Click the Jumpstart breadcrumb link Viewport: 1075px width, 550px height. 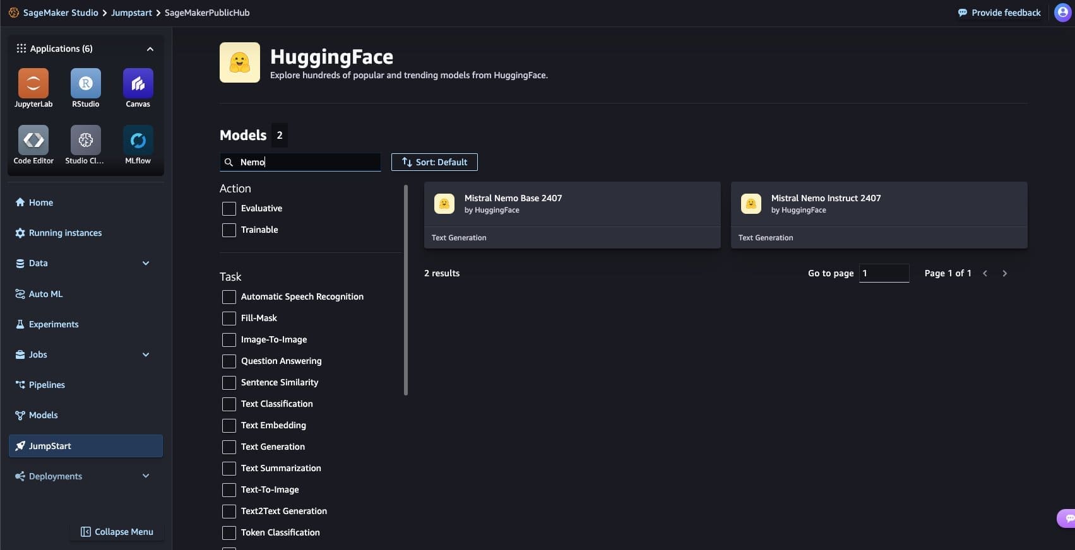[131, 13]
